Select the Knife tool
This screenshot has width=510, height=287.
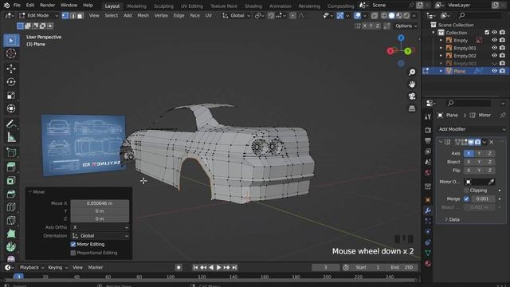click(x=11, y=220)
